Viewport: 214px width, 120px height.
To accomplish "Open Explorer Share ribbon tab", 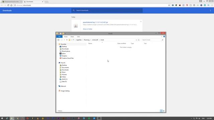I will (x=72, y=37).
